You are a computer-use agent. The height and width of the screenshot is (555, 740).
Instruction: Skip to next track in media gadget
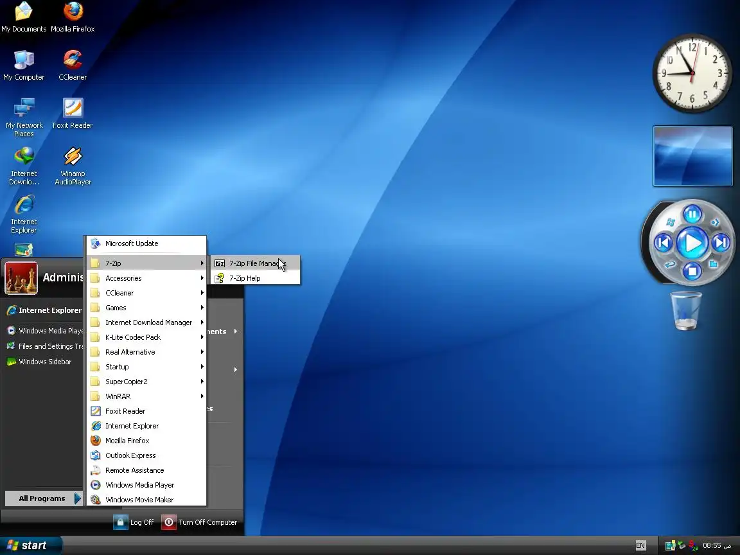[721, 243]
